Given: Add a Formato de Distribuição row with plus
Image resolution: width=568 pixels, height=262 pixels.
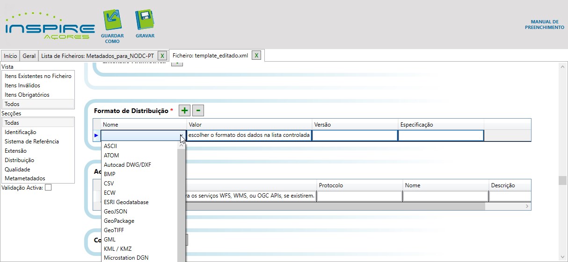Looking at the screenshot, I should pos(185,110).
